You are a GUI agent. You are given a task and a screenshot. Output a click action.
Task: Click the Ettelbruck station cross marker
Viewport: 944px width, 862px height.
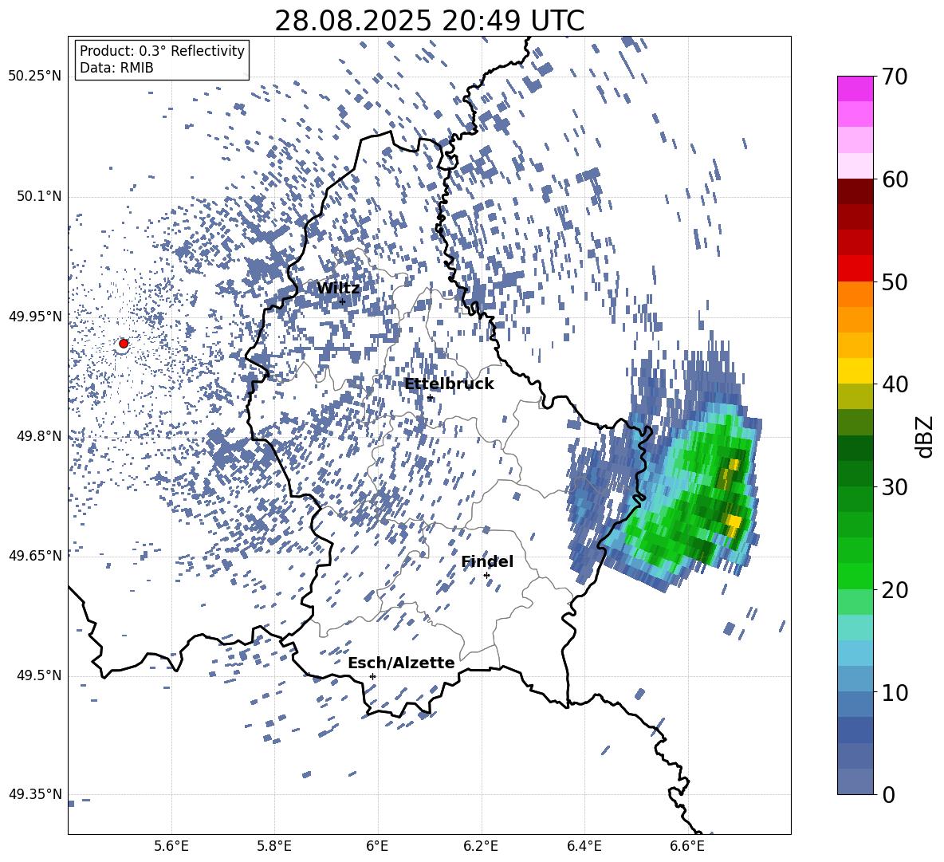point(430,398)
